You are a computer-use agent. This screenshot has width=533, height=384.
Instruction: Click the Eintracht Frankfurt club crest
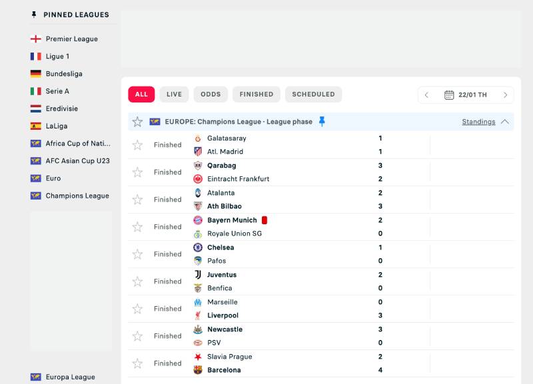tap(198, 179)
